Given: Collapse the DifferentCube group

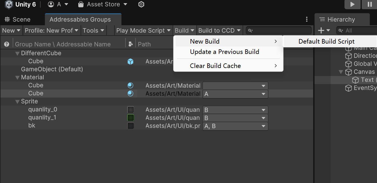Looking at the screenshot, I should [x=17, y=53].
